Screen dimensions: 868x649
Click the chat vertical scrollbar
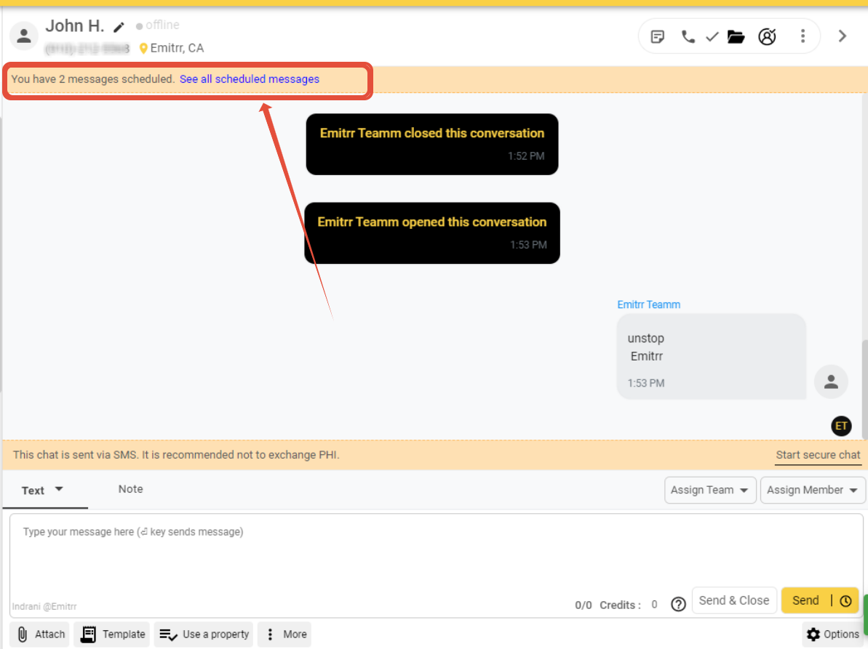864,390
